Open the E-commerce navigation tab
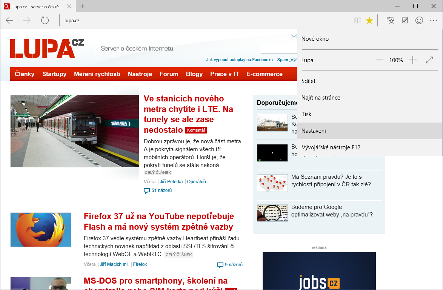 click(265, 74)
